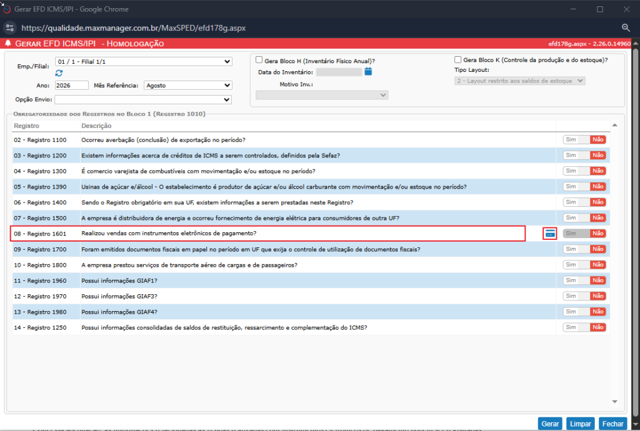Open the inventory date calendar icon
This screenshot has width=640, height=431.
(368, 72)
